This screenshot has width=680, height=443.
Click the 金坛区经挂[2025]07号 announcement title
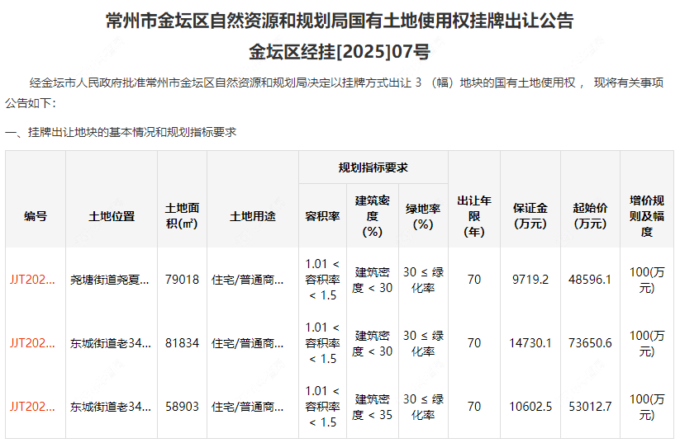340,53
